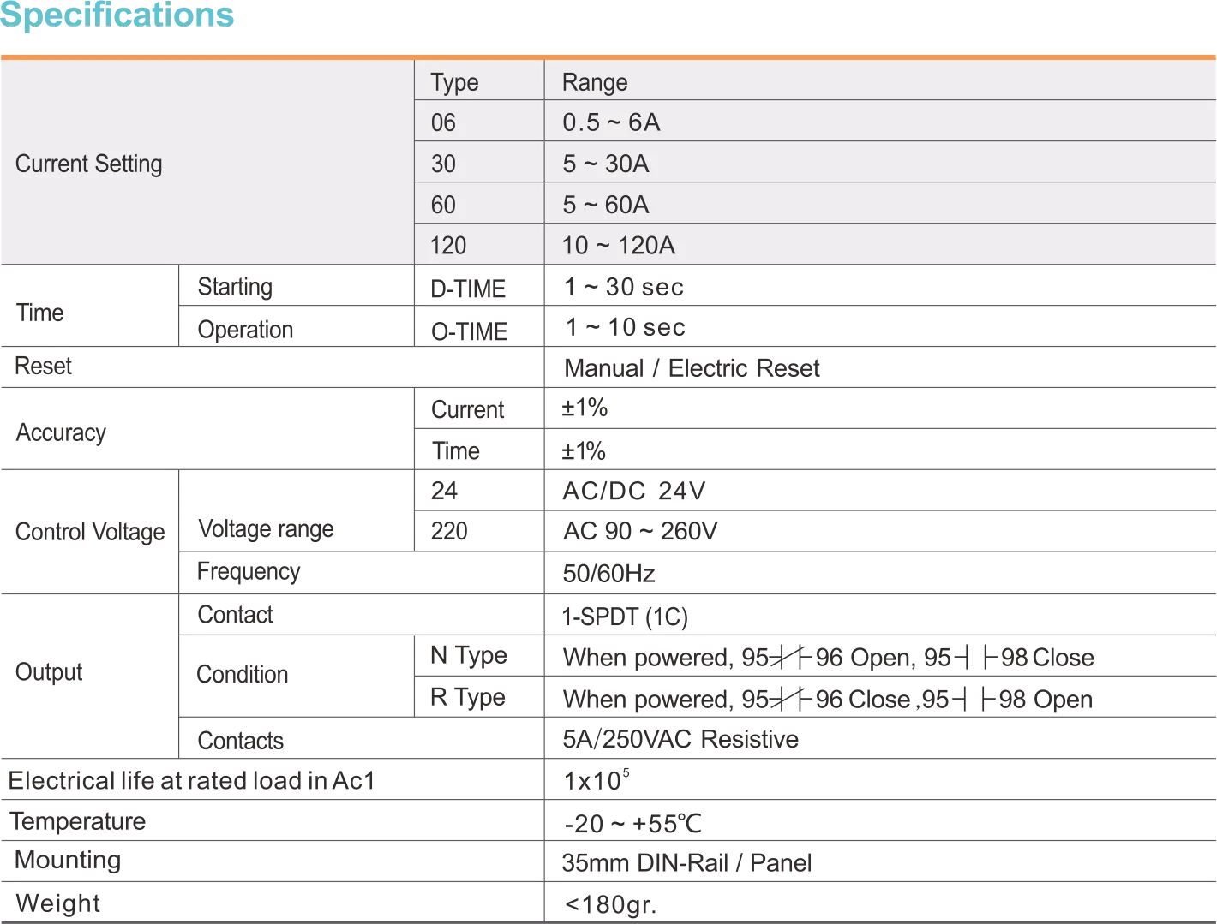This screenshot has width=1217, height=924.
Task: Click Manual / Electric Reset text
Action: [x=692, y=368]
